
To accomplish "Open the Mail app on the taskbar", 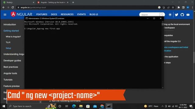I will 95,106.
